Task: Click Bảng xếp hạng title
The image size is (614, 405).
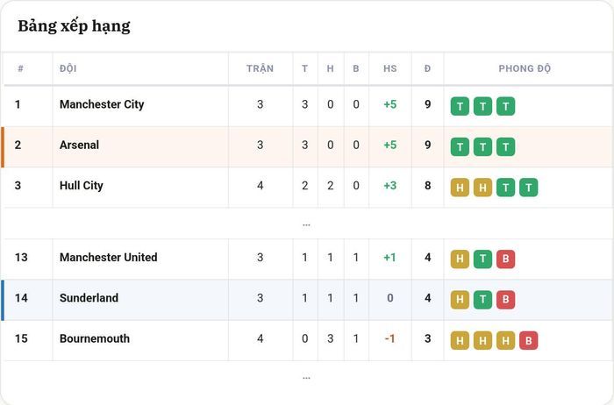Action: pyautogui.click(x=74, y=26)
